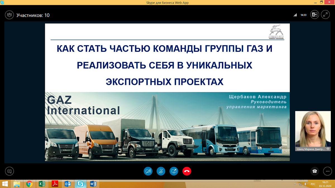Image resolution: width=335 pixels, height=188 pixels.
Task: Check the network signal strength indicator
Action: pos(295,15)
